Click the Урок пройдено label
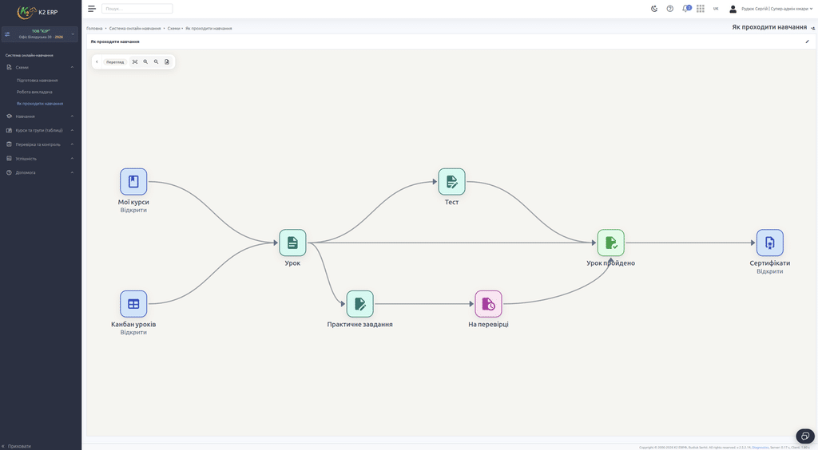The height and width of the screenshot is (450, 818). pyautogui.click(x=611, y=263)
